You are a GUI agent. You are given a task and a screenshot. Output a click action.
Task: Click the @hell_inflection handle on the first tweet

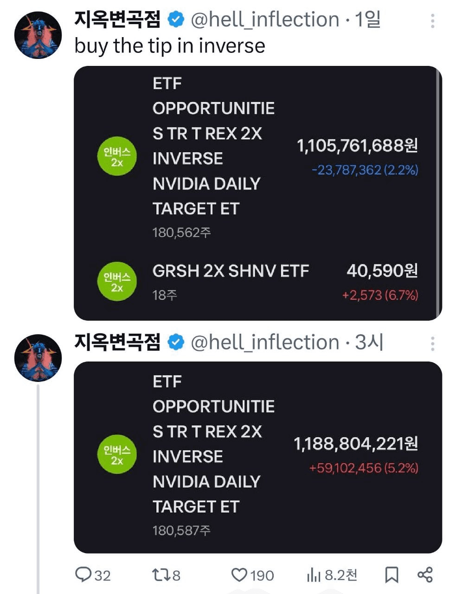pos(265,20)
